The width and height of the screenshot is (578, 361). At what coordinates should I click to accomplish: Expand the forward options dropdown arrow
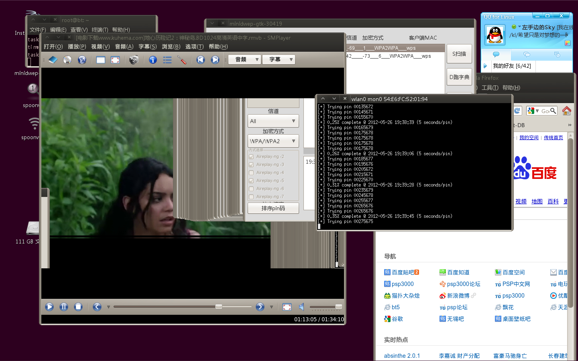click(x=271, y=307)
